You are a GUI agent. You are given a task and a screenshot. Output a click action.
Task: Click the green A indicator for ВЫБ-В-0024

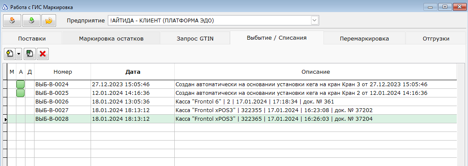pos(21,84)
